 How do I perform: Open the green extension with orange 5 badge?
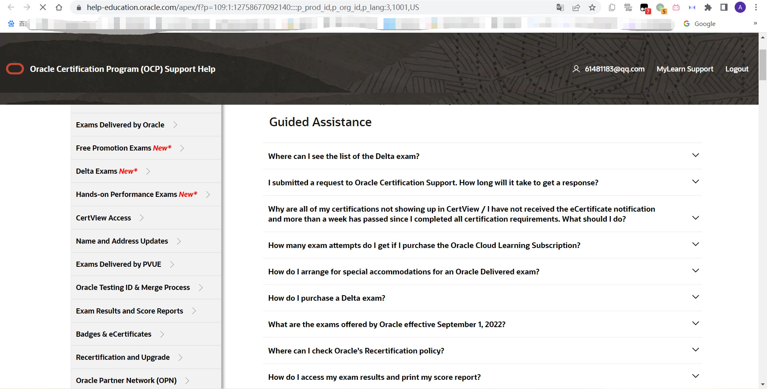[x=661, y=8]
